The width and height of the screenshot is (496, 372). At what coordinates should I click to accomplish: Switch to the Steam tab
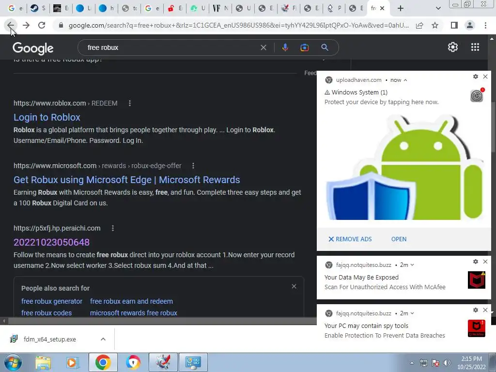[38, 8]
